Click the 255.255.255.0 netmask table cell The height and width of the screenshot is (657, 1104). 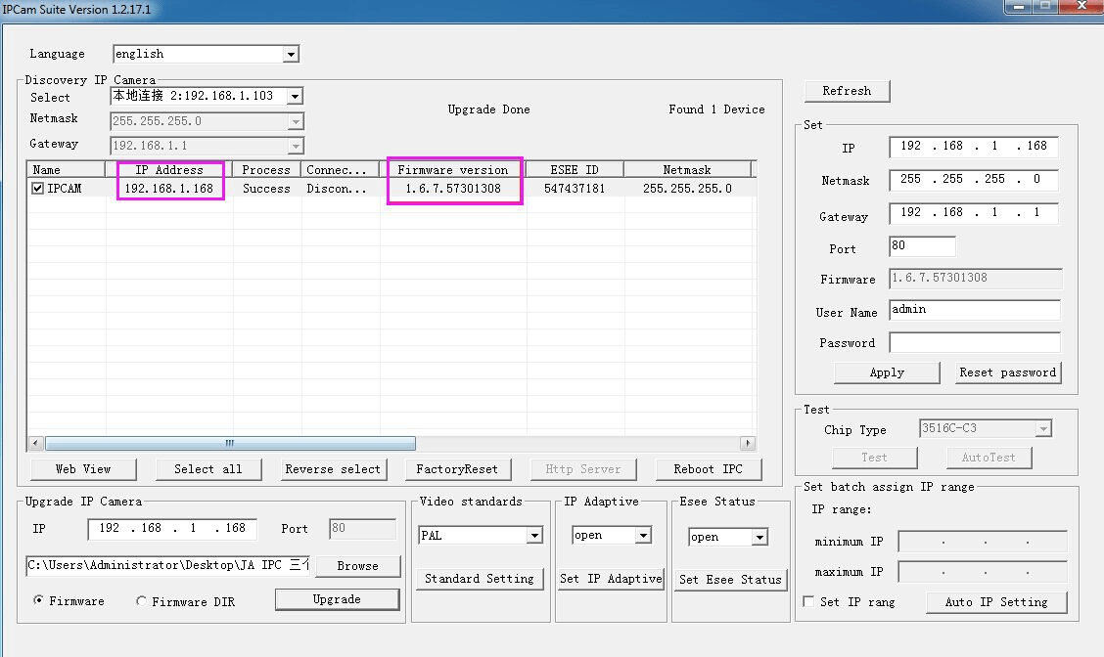tap(687, 189)
